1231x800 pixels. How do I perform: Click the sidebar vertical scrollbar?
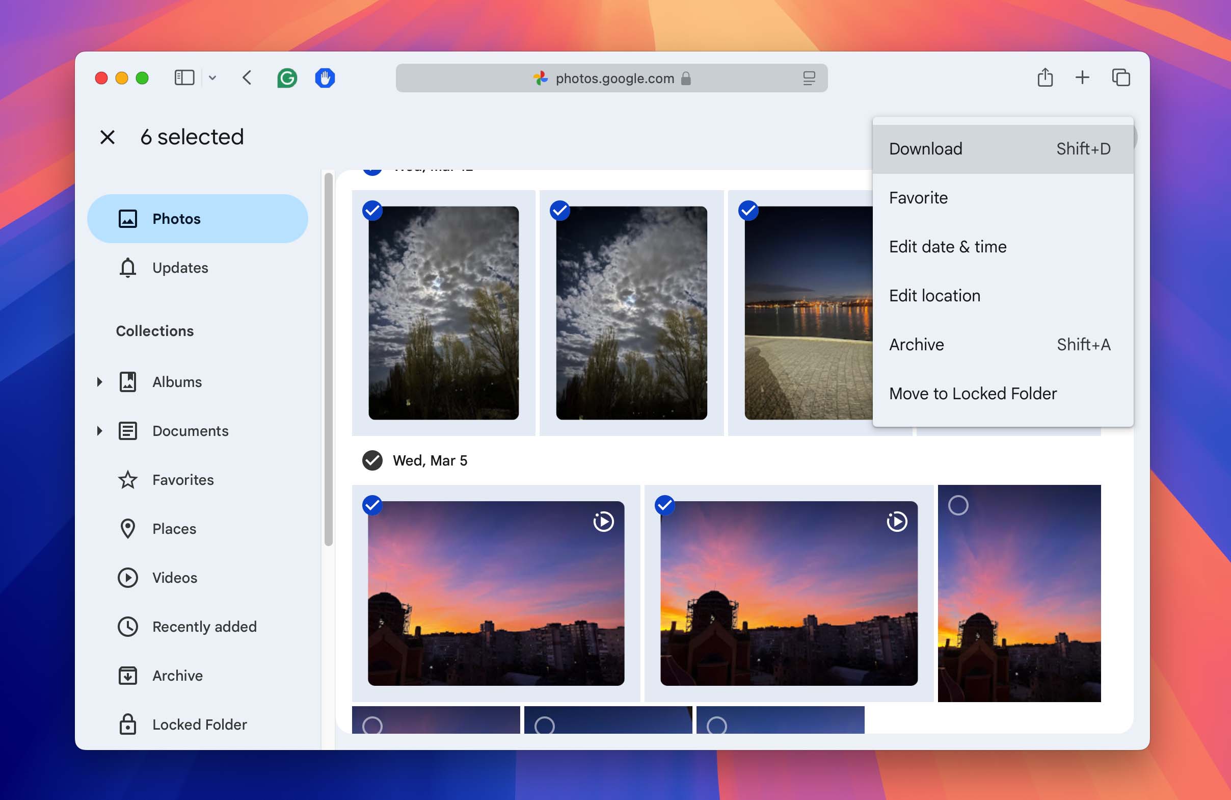tap(329, 359)
